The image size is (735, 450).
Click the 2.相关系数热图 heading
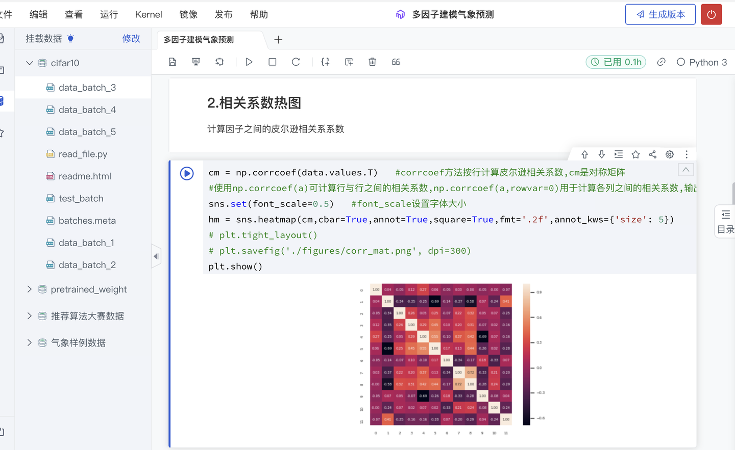coord(254,103)
